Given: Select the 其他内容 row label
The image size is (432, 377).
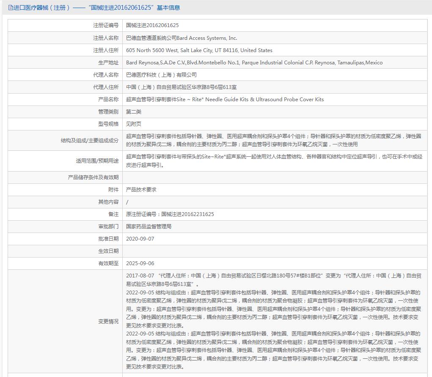Looking at the screenshot, I should click(x=108, y=202).
